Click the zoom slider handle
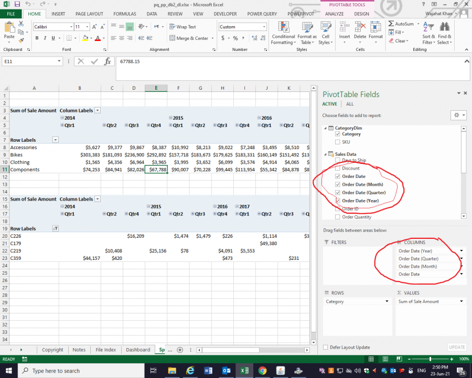Screen dimensions: 472x378 coord(430,359)
